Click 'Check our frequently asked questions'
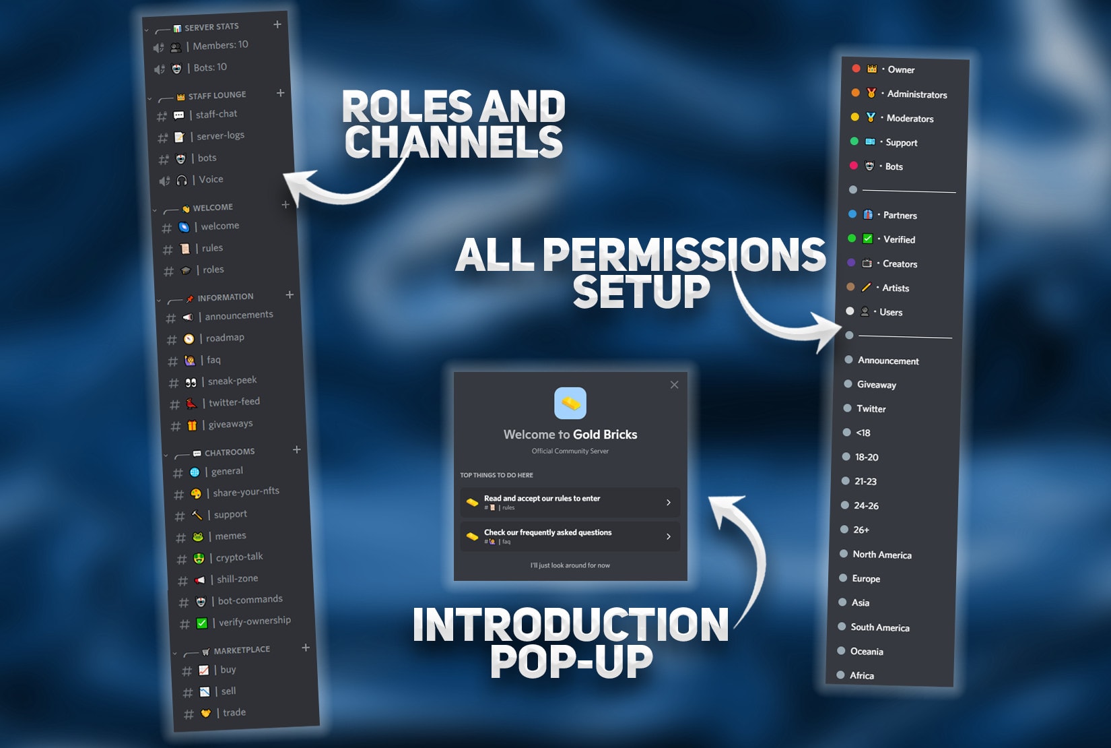 (569, 536)
